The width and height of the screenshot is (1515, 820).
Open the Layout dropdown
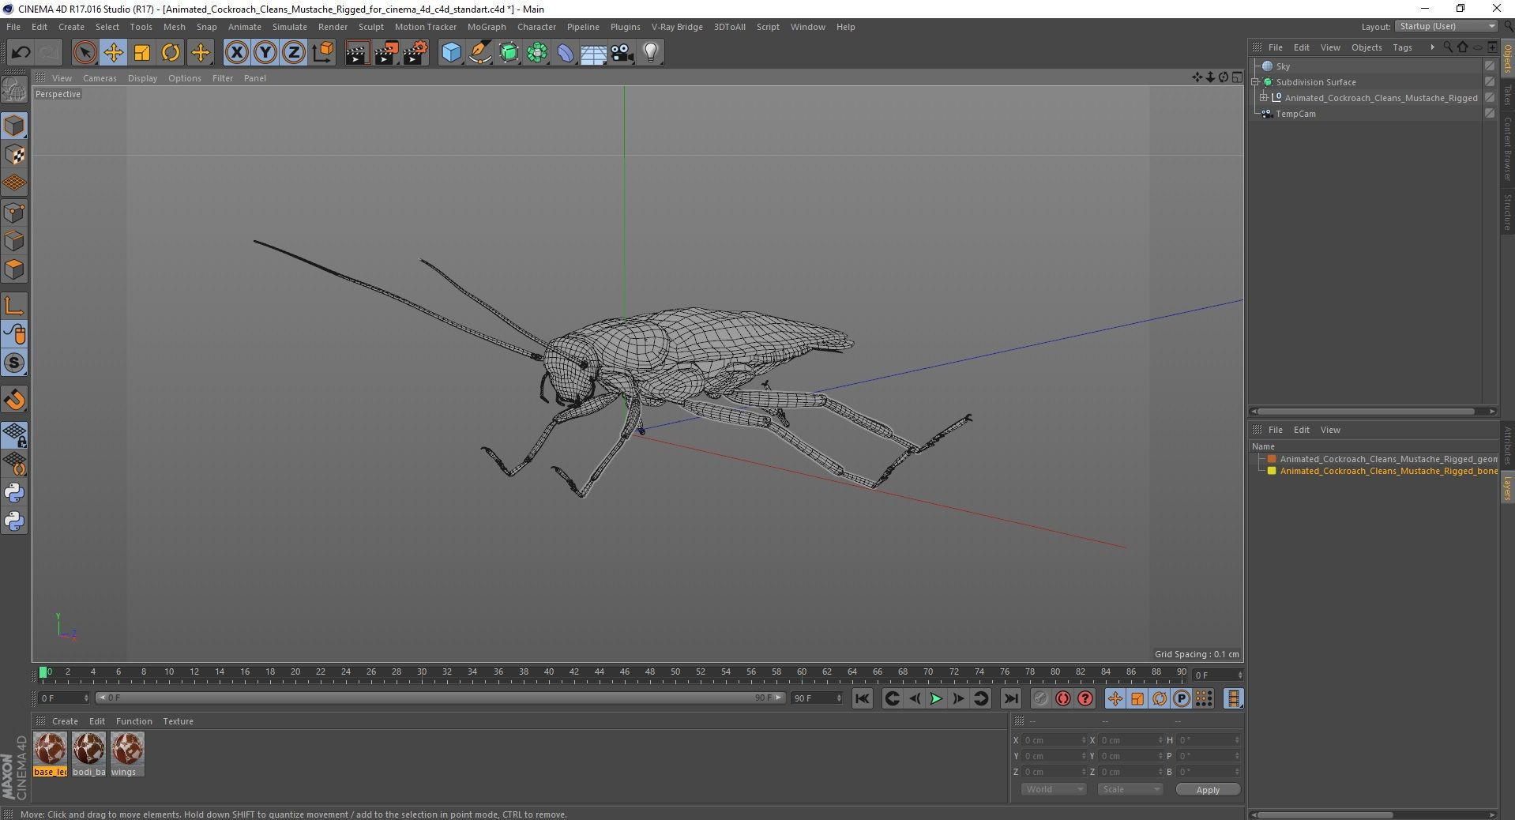tap(1447, 27)
